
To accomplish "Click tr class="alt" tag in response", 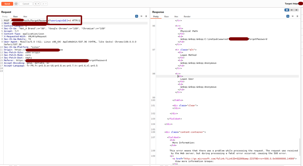I will click(x=186, y=50).
